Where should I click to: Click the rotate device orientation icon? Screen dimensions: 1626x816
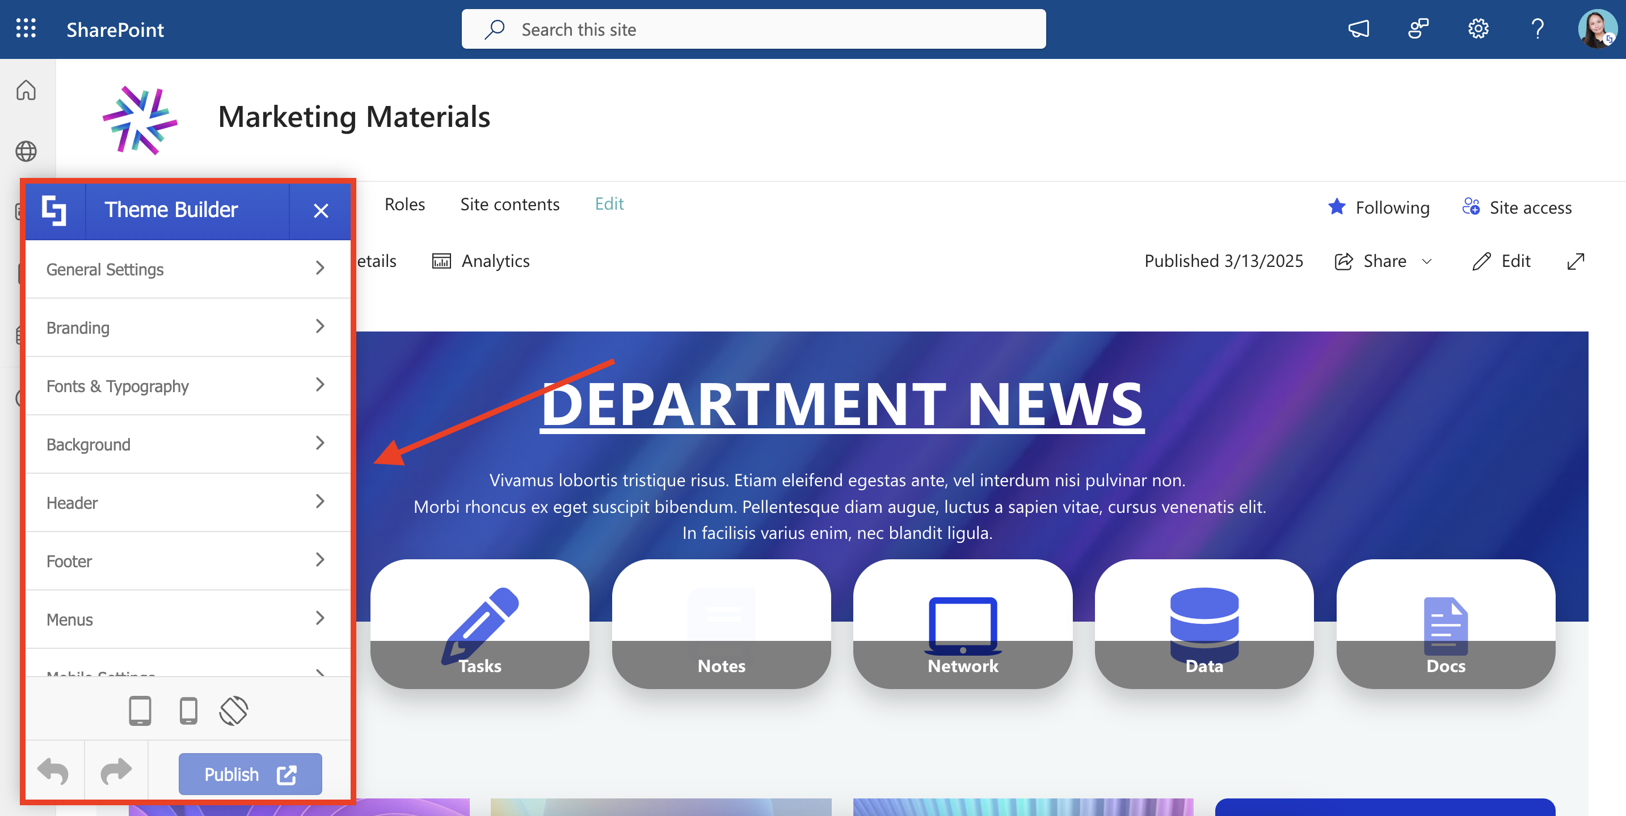[x=234, y=711]
